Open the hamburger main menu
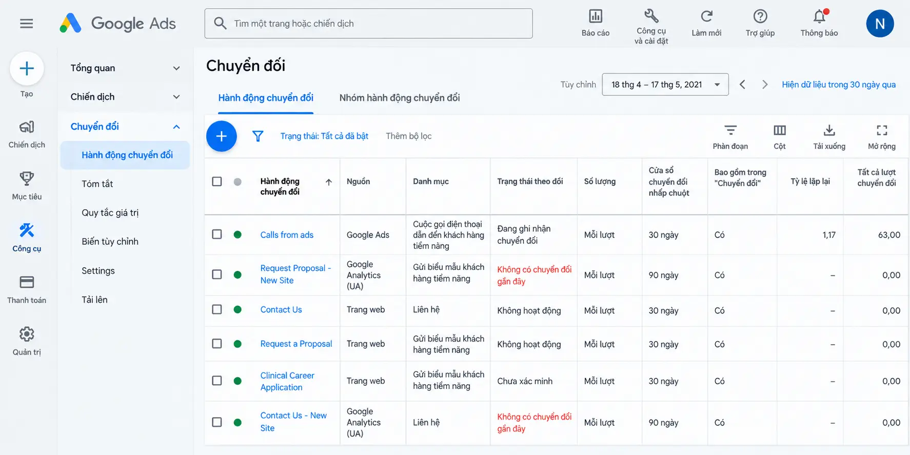910x455 pixels. coord(27,24)
